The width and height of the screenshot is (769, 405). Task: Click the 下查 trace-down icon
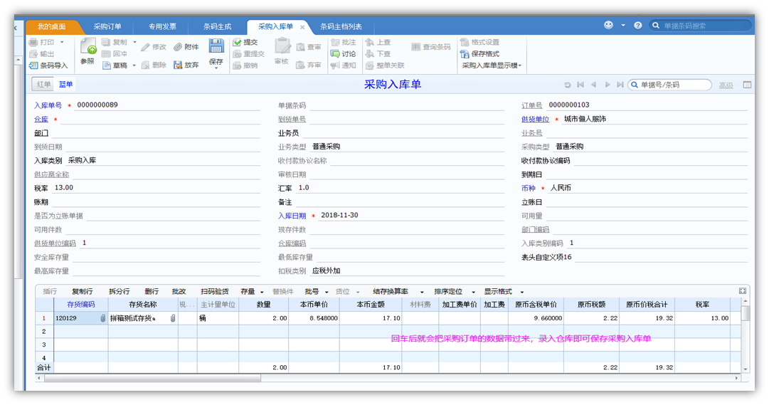click(370, 54)
